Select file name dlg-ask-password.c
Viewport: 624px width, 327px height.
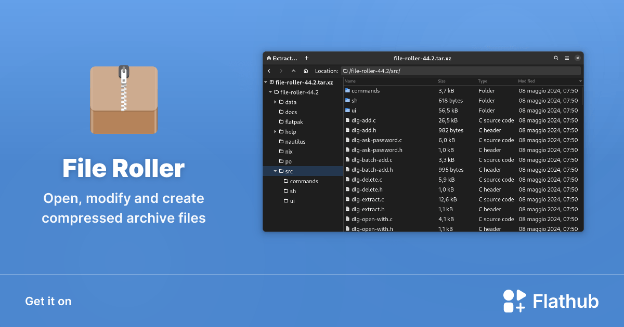[x=376, y=140]
